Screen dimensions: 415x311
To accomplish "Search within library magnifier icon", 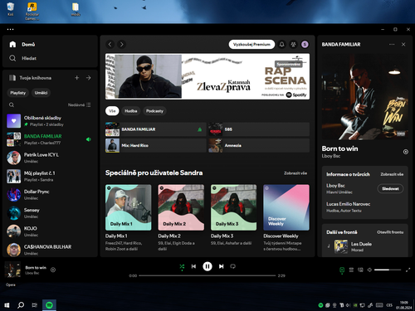I will pyautogui.click(x=12, y=105).
